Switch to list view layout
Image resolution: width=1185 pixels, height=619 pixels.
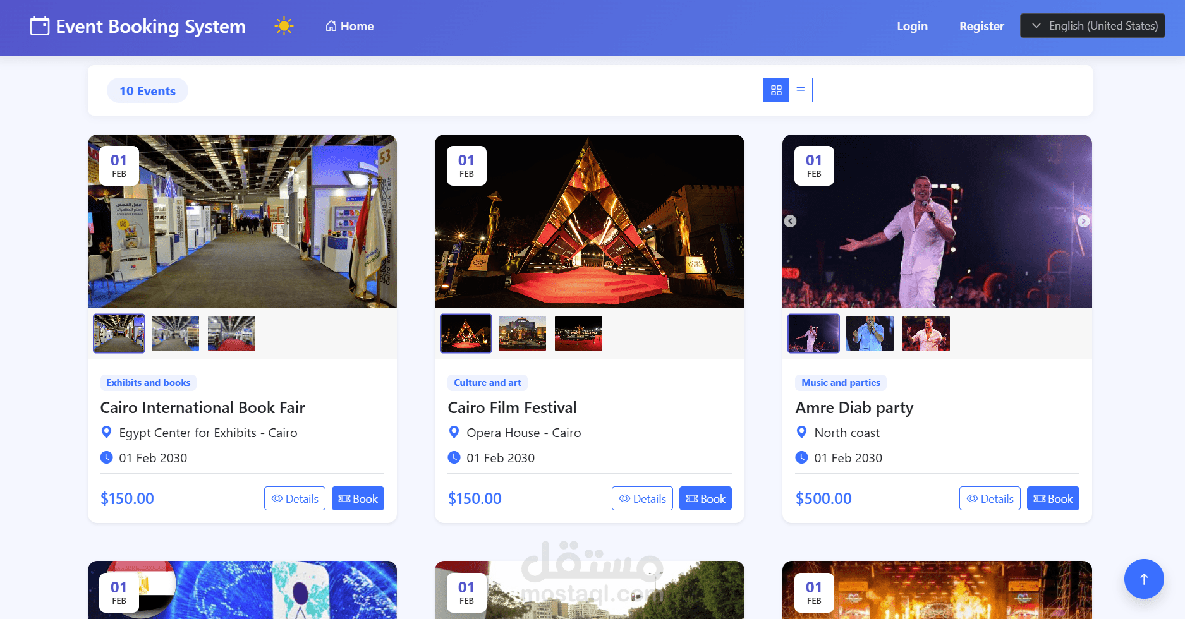(801, 90)
